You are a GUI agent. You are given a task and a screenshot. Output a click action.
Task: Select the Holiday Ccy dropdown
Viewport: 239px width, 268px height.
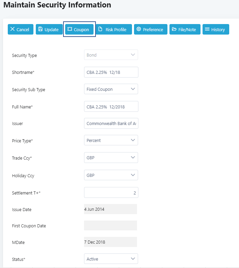click(111, 175)
